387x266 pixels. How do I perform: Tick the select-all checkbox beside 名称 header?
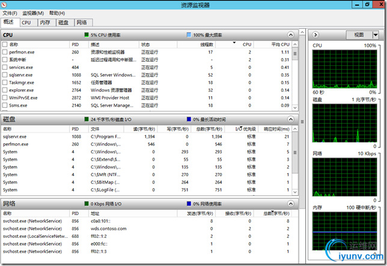pyautogui.click(x=5, y=44)
